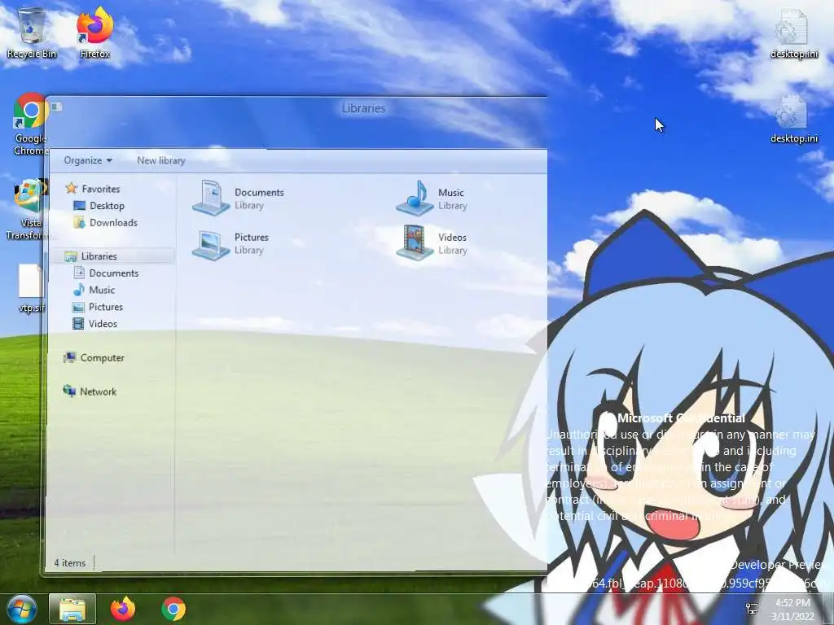The height and width of the screenshot is (625, 834).
Task: Open the Videos library icon in main pane
Action: pos(415,243)
